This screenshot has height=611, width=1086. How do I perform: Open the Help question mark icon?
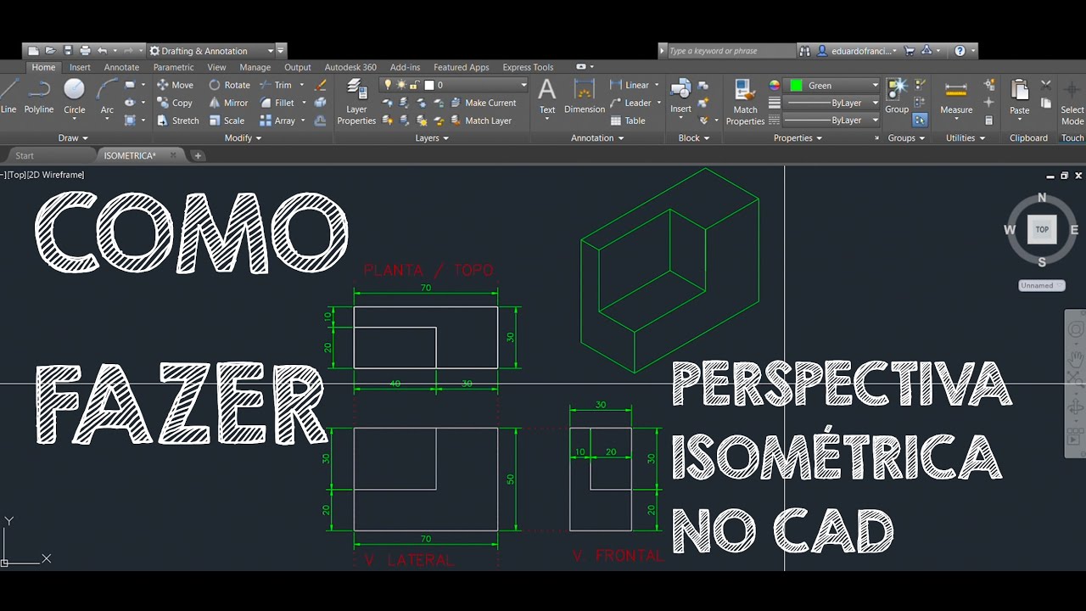click(960, 51)
